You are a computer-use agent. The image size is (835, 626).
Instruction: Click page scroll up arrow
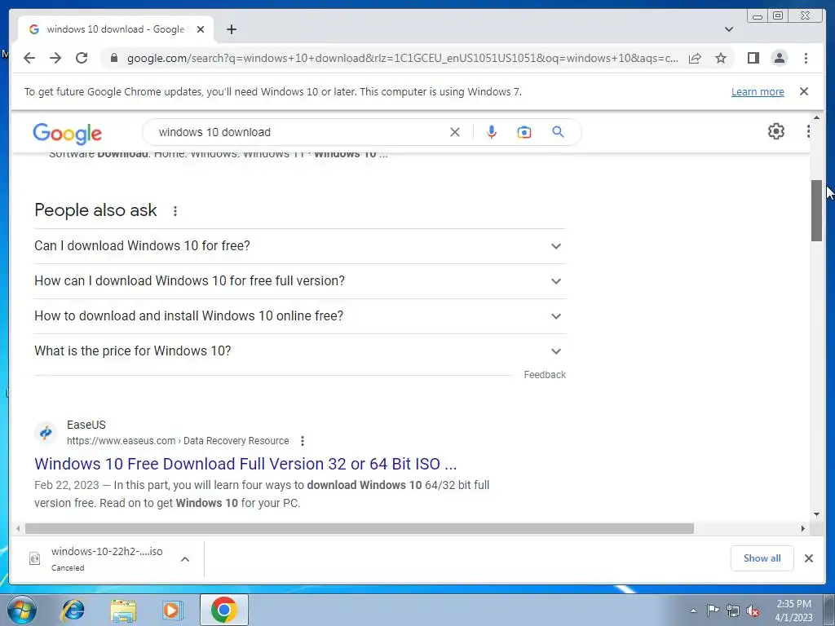pos(816,117)
